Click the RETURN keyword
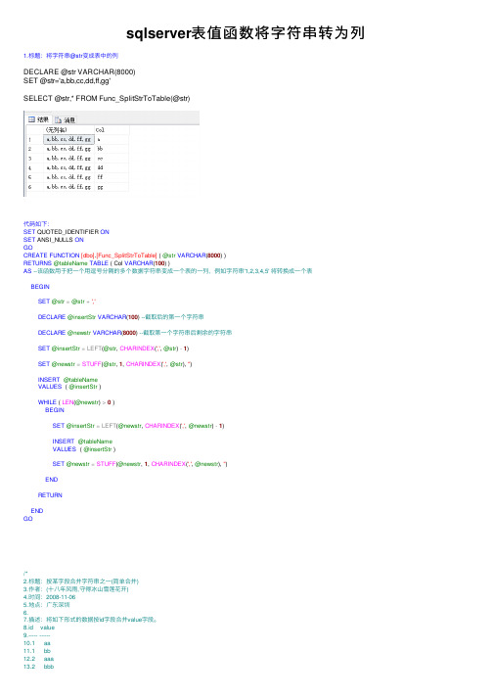 (50, 495)
